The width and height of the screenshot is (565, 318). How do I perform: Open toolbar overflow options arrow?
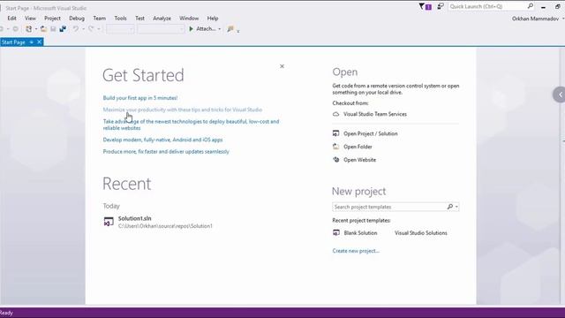point(238,31)
